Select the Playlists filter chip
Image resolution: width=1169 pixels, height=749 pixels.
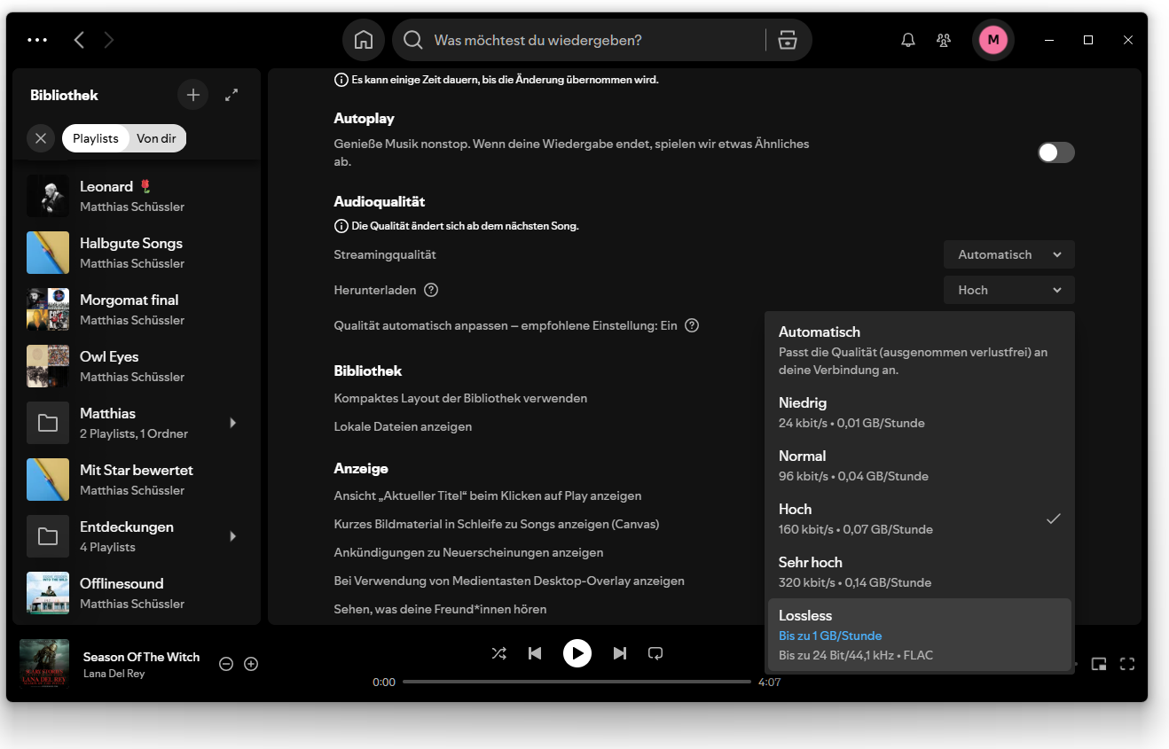coord(95,138)
